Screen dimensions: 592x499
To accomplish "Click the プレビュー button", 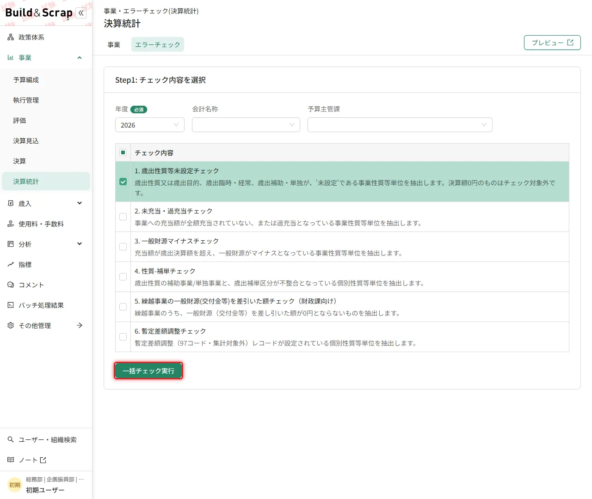I will coord(552,43).
